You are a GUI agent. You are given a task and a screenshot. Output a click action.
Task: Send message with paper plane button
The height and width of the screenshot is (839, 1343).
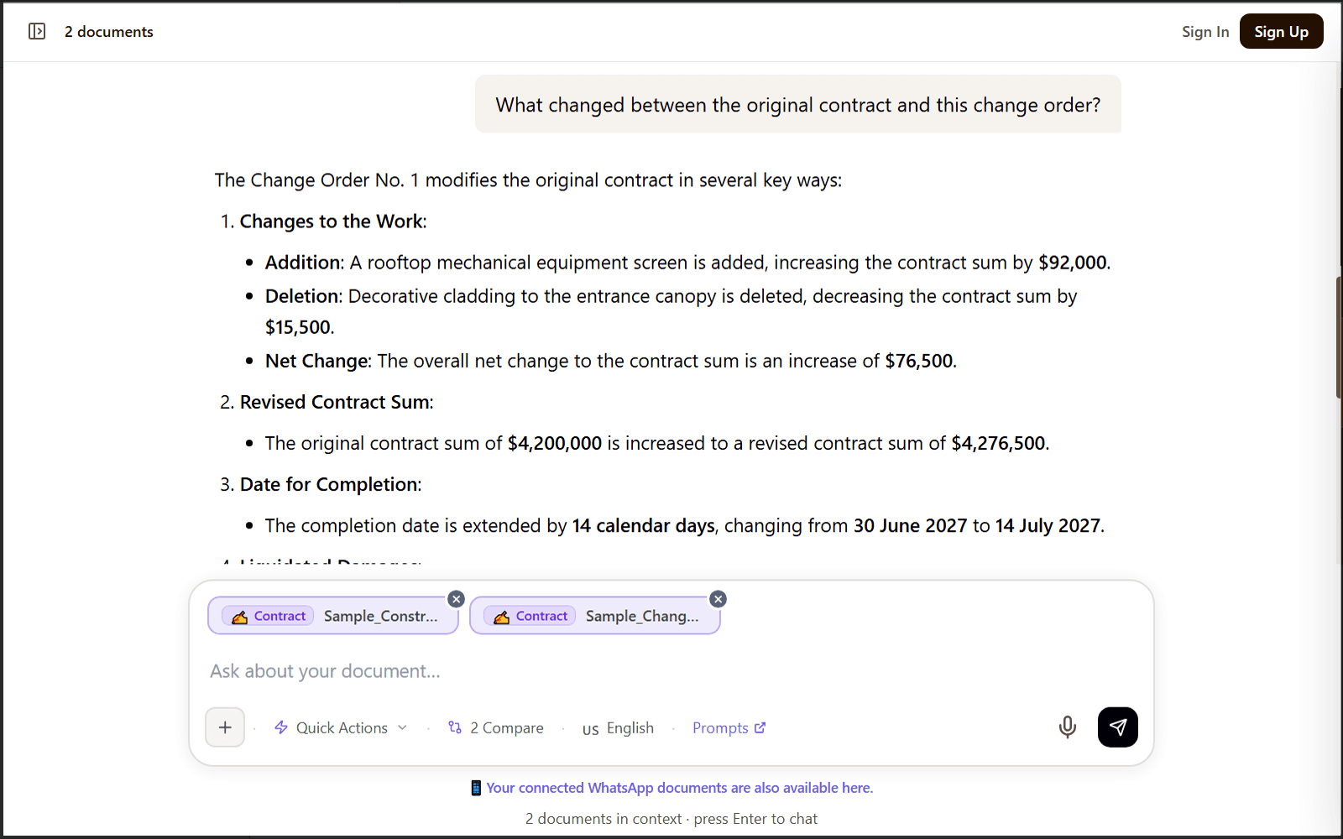pos(1118,727)
